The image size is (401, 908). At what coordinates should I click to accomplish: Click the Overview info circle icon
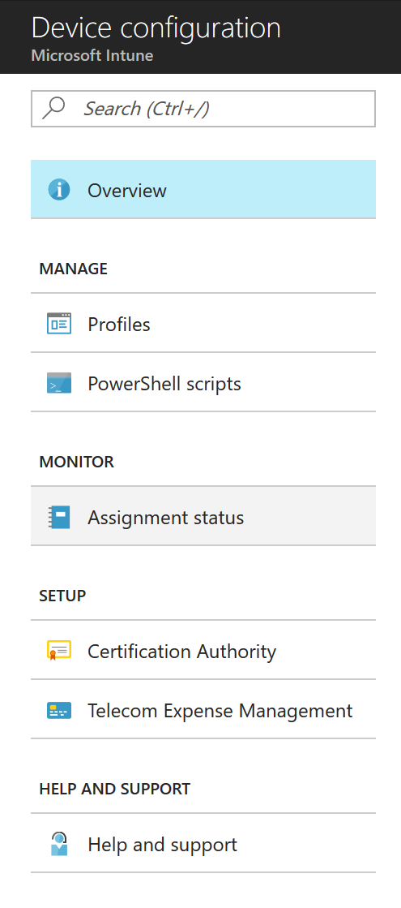pos(59,190)
